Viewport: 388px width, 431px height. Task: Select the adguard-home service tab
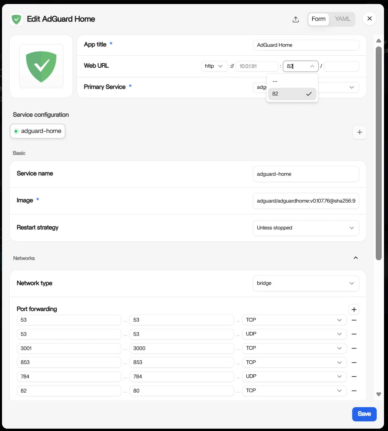point(38,131)
